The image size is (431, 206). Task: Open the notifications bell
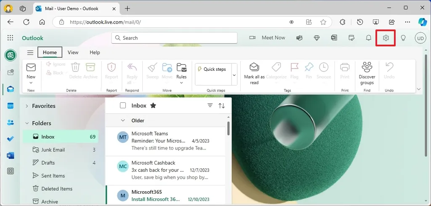[368, 38]
